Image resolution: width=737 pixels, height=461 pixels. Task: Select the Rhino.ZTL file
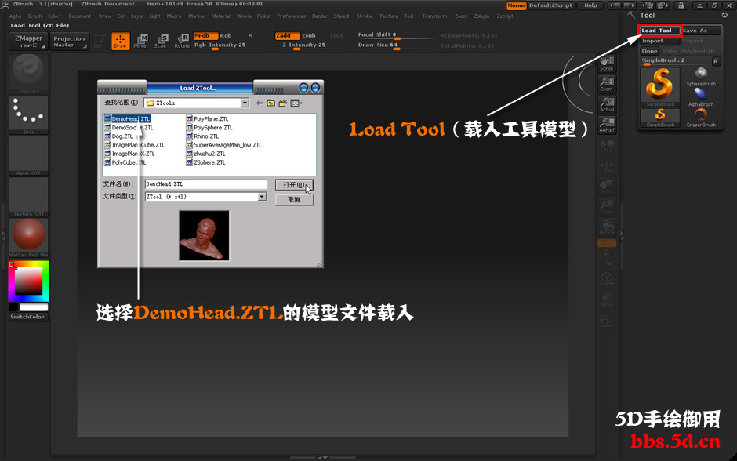[x=202, y=136]
